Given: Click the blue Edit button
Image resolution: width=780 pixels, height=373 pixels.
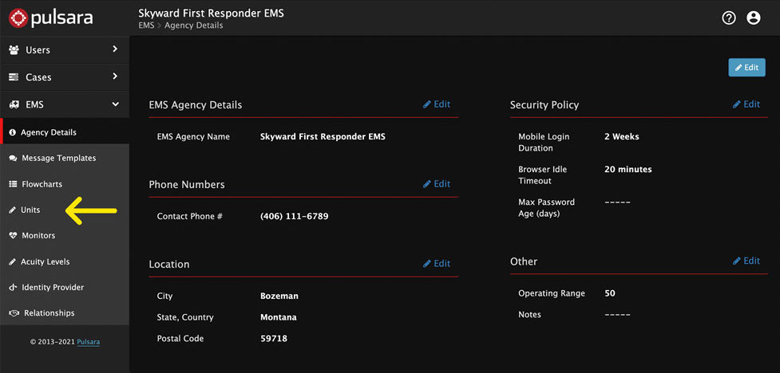Looking at the screenshot, I should click(746, 68).
